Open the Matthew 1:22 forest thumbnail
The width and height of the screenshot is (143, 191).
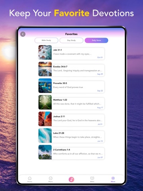point(45,102)
